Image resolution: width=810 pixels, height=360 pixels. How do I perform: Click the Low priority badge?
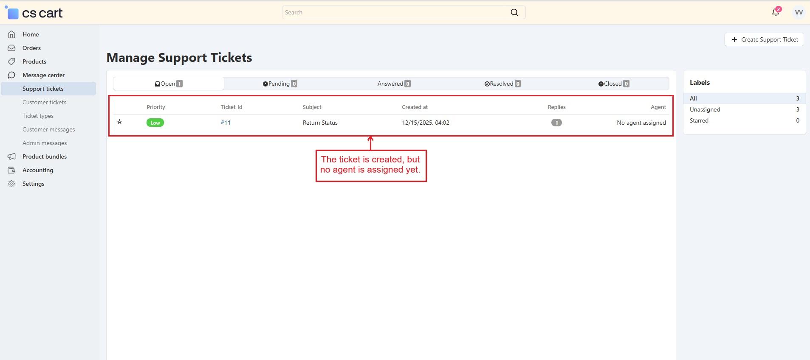155,123
